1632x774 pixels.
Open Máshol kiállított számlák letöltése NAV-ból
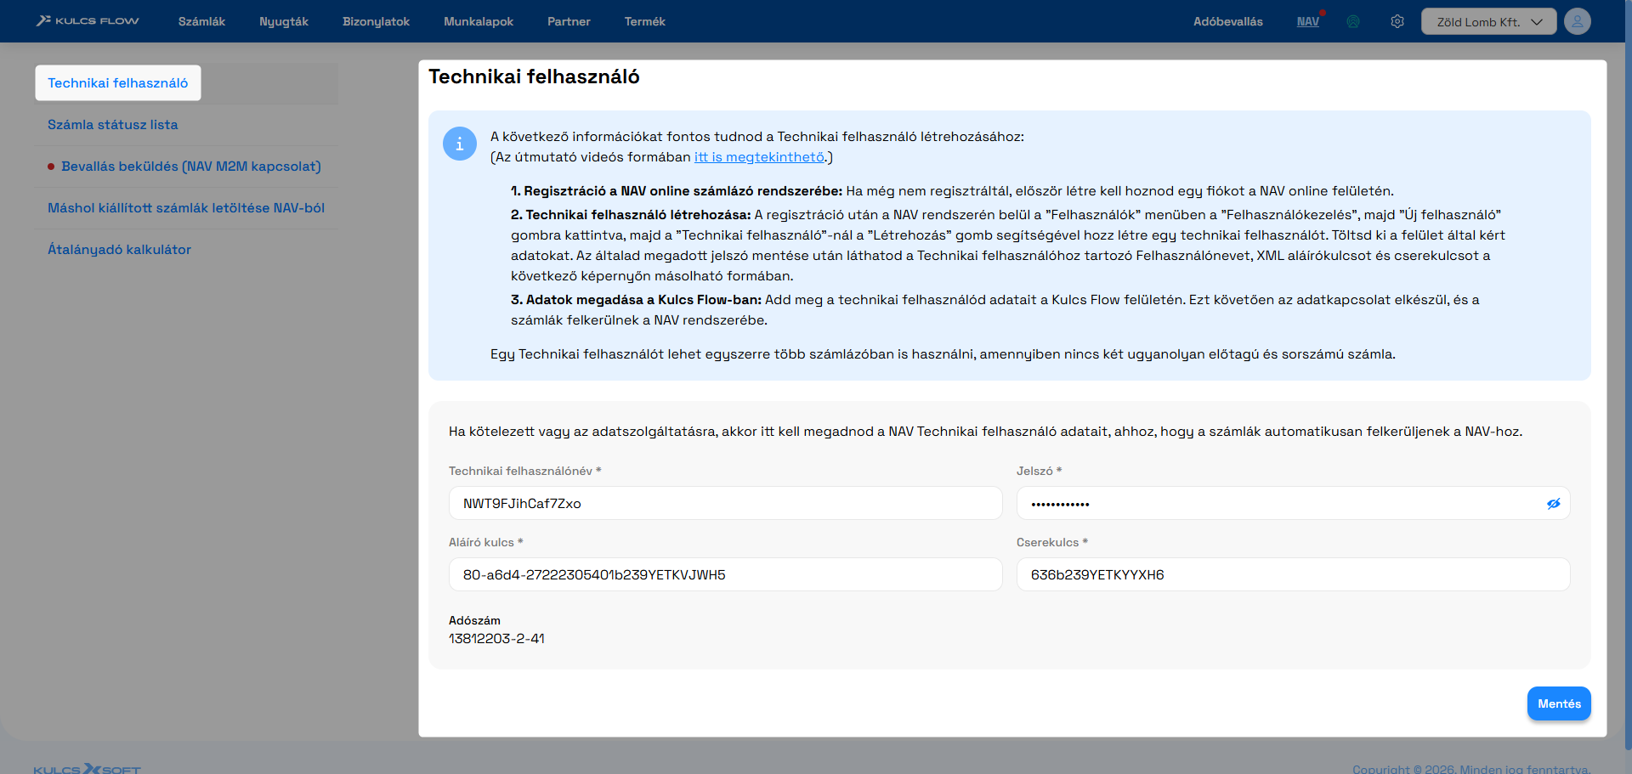tap(186, 207)
